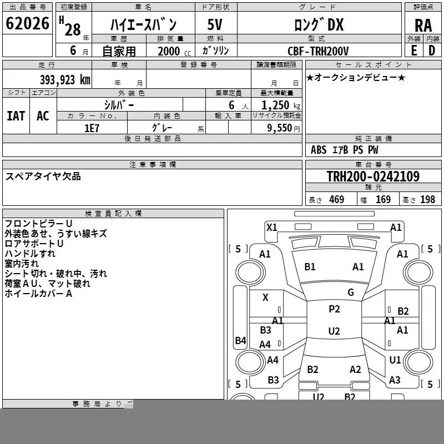Select the registration year H28
Viewport: 444px width, 444px height.
tap(70, 26)
